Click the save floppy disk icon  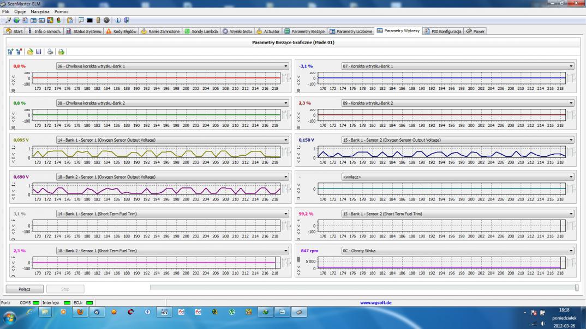pos(39,52)
